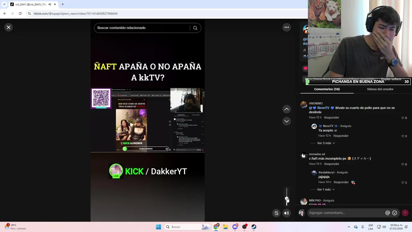Viewport: 412px width, 232px height.
Task: Click the taskbar Buscar search box
Action: click(x=188, y=227)
